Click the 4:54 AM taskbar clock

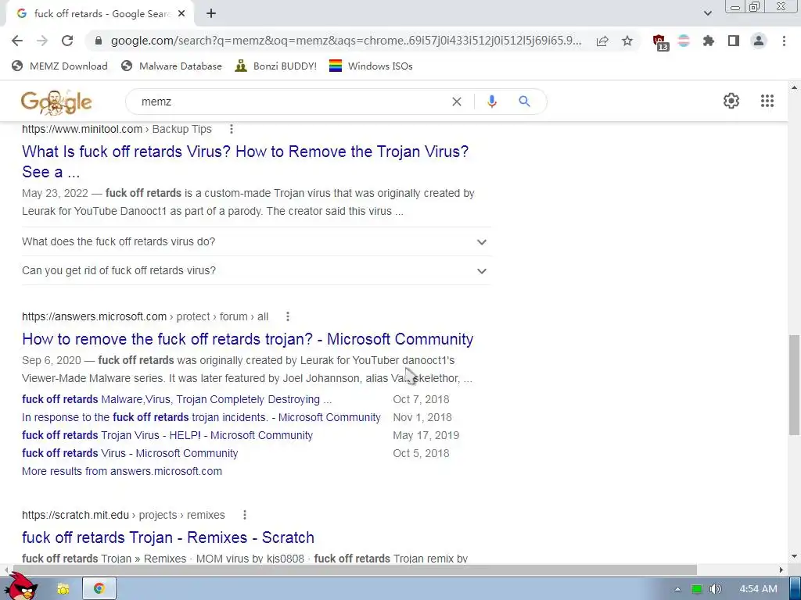coord(758,589)
